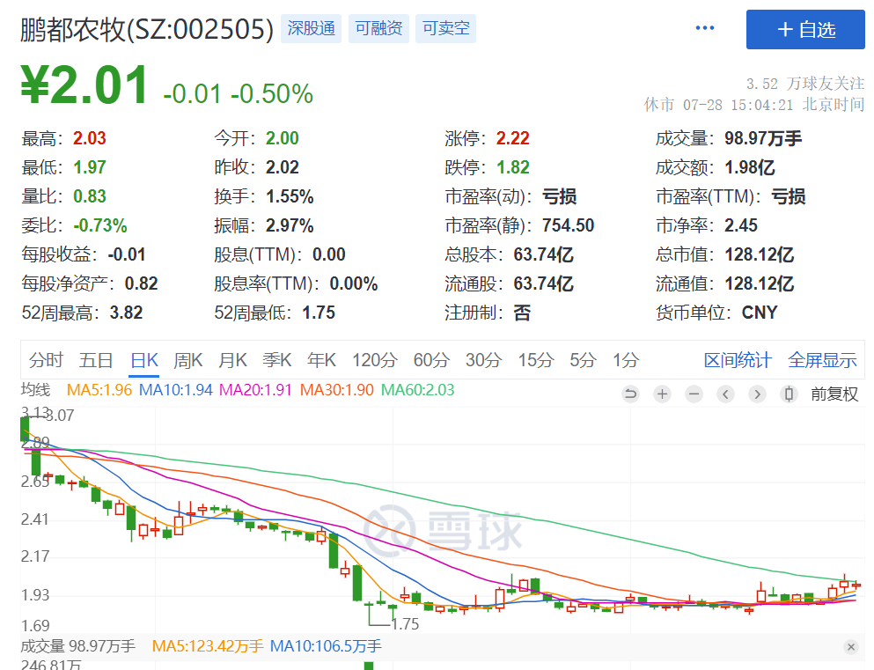This screenshot has height=670, width=874.
Task: Select the 周K chart tab
Action: (x=187, y=360)
